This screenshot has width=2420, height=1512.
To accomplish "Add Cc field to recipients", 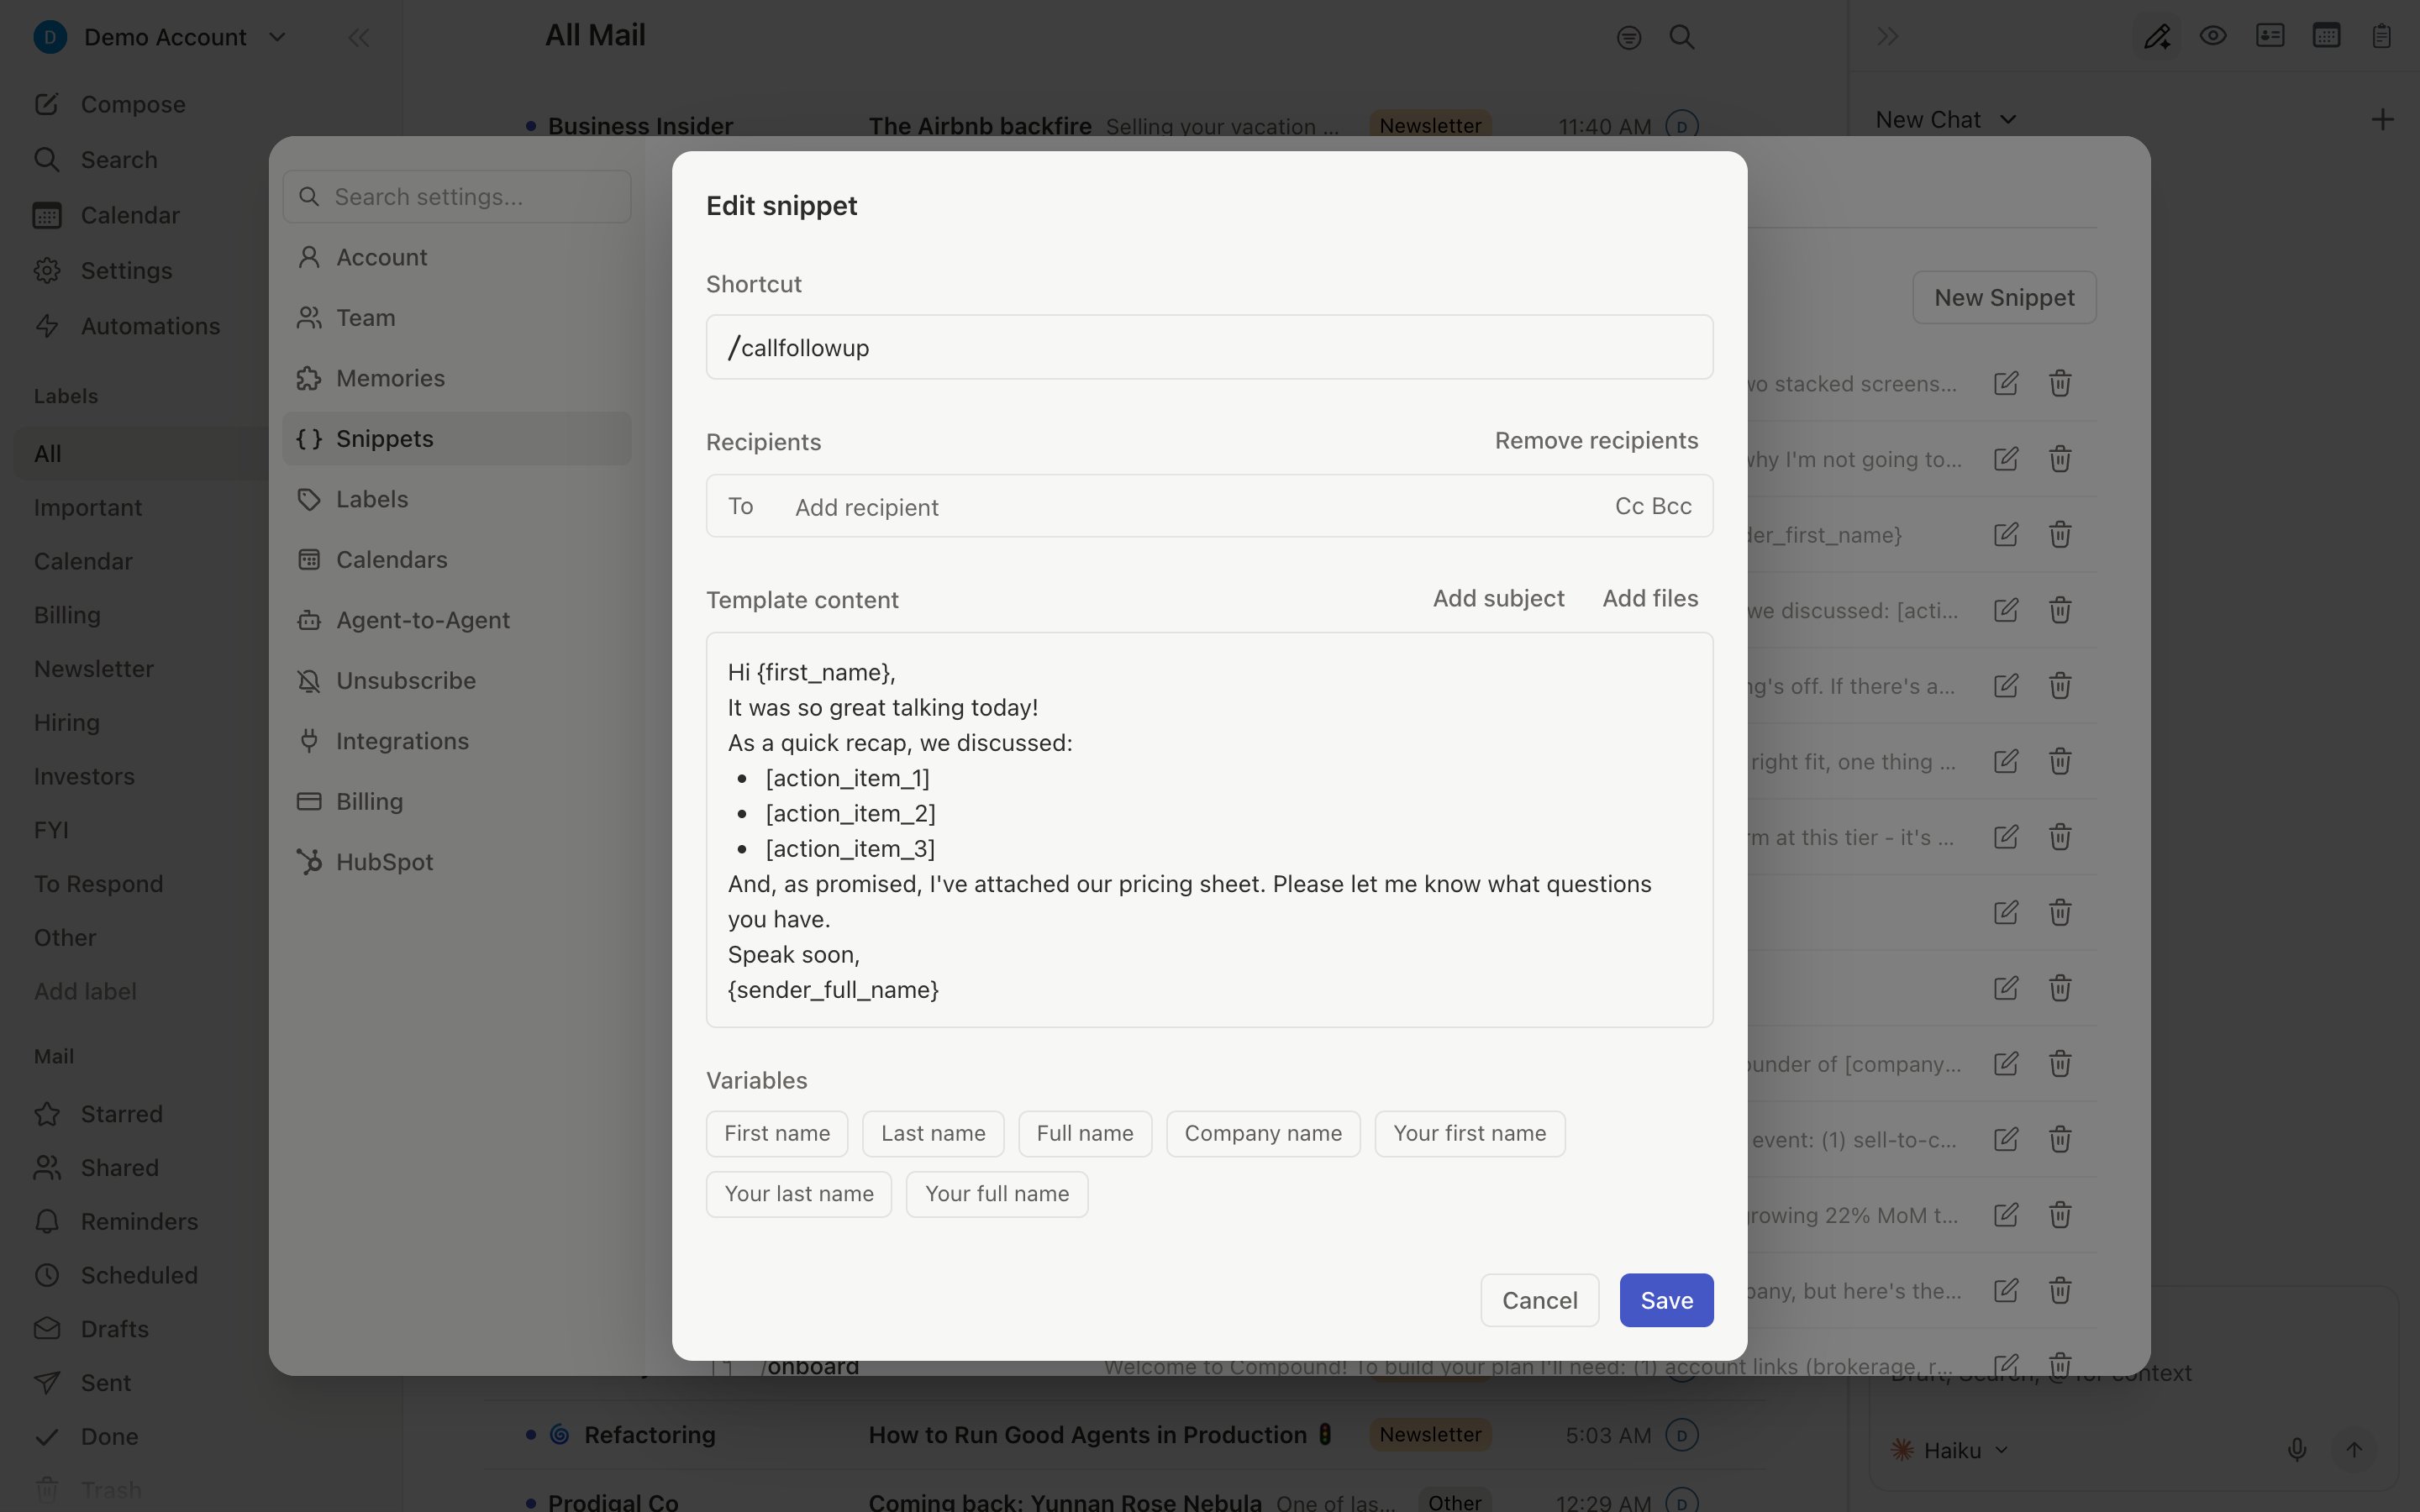I will coord(1629,507).
